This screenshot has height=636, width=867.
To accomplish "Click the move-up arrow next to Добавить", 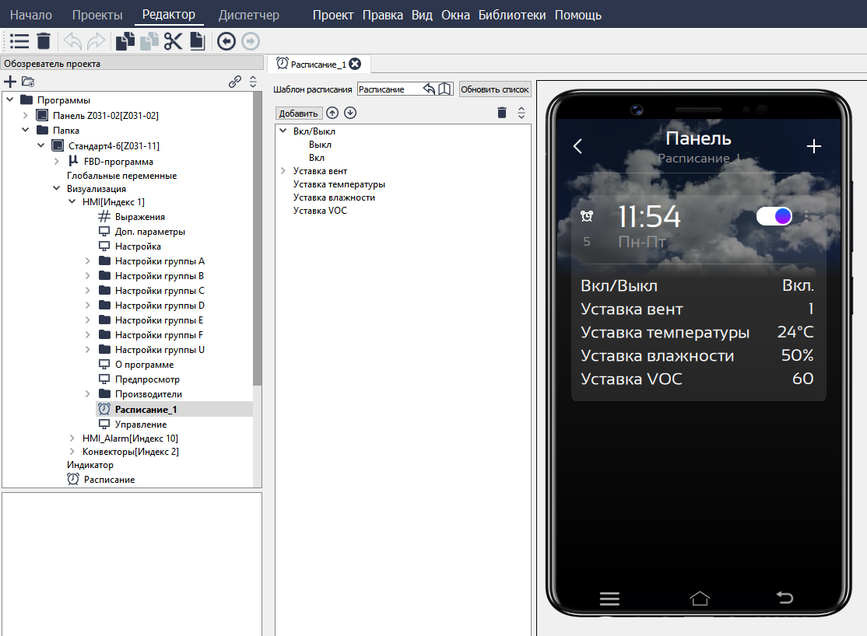I will click(333, 113).
